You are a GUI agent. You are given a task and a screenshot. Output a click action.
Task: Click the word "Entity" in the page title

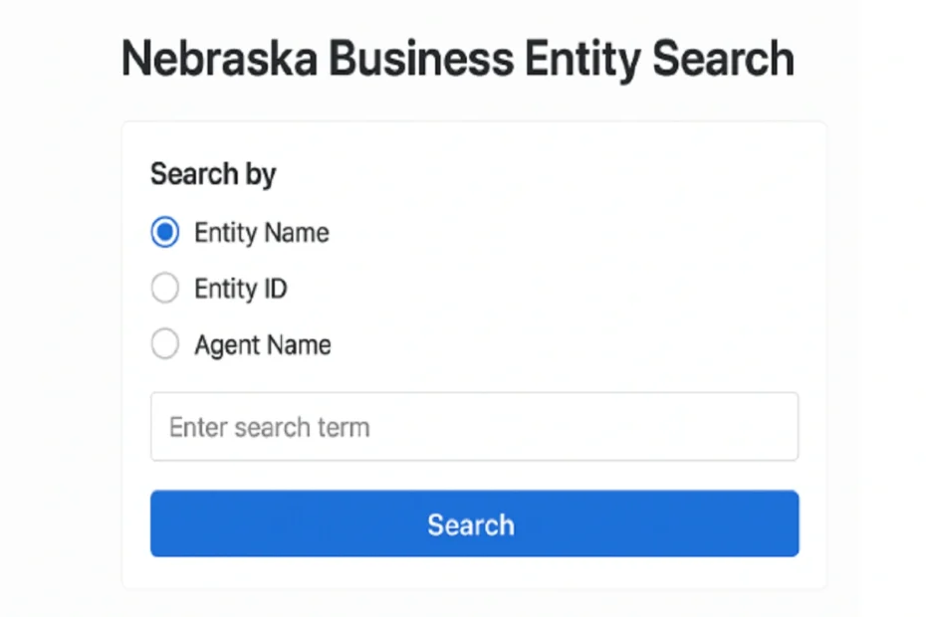[x=581, y=59]
